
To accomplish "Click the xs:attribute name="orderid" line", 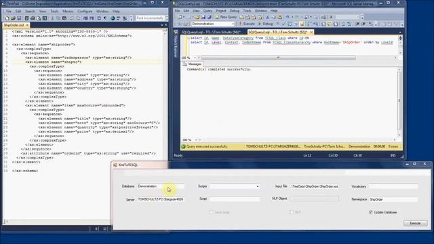I will click(88, 153).
